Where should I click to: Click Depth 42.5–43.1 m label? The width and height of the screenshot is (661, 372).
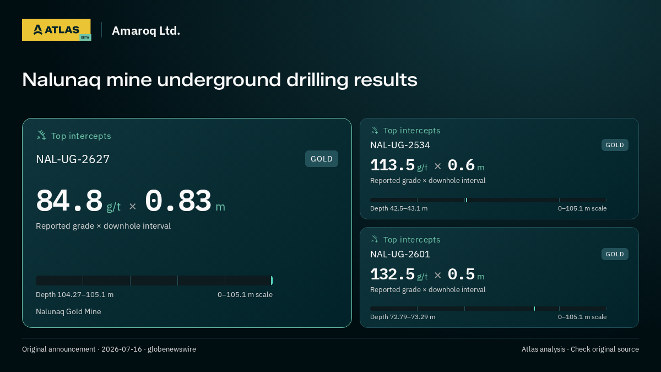pyautogui.click(x=399, y=208)
